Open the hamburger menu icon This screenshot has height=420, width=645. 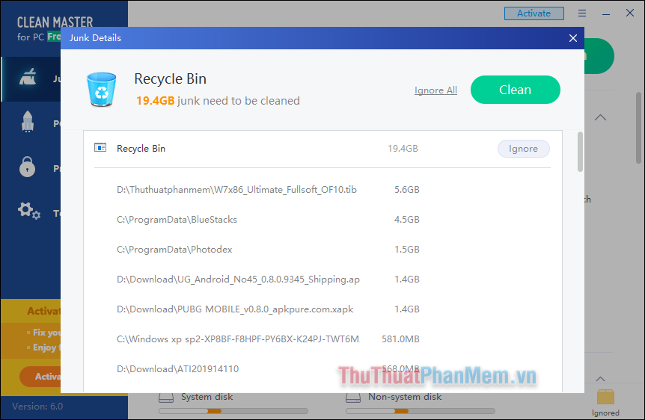coord(581,13)
